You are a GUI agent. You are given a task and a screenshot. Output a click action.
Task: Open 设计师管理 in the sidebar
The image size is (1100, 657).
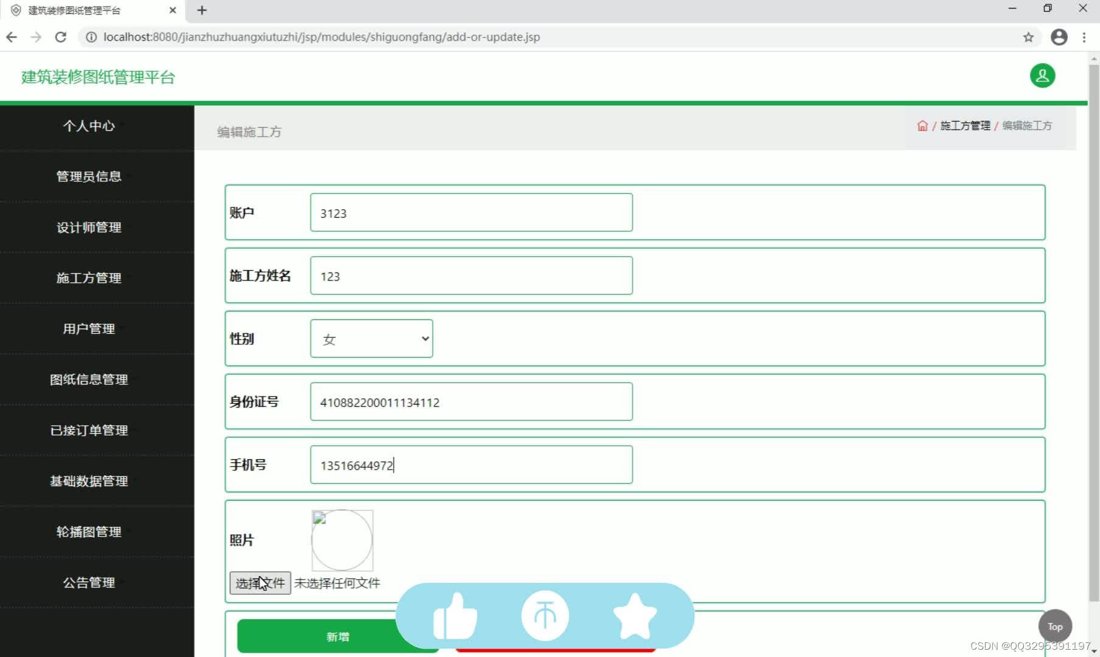click(x=89, y=228)
